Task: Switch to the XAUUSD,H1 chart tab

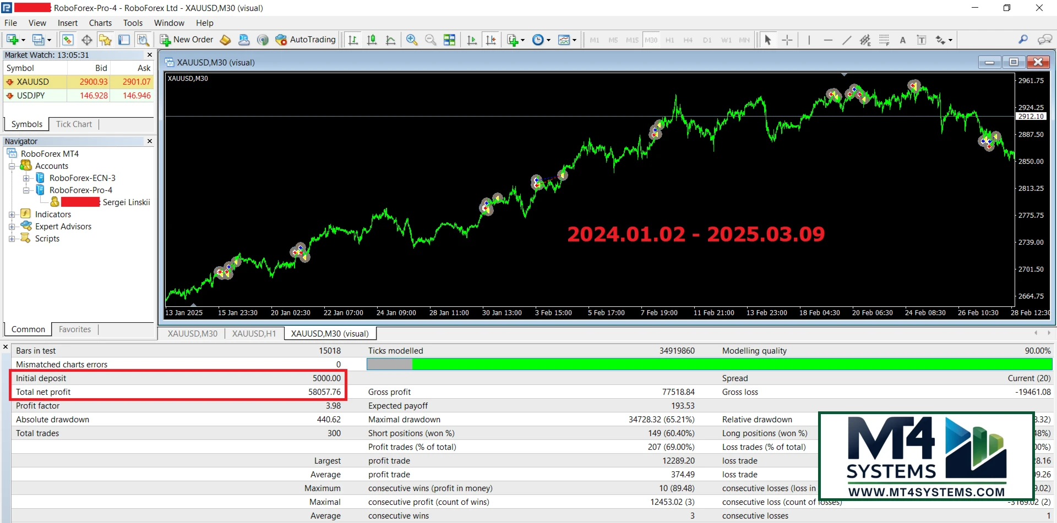Action: click(x=254, y=334)
